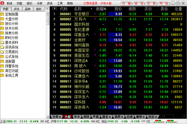Open the dropdown arrow left of 代码 header
Viewport: 187px width, 124px height.
[x=55, y=9]
